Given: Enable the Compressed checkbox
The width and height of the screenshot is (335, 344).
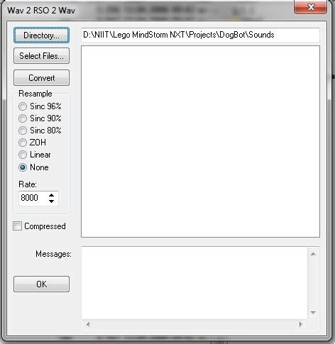Looking at the screenshot, I should (x=17, y=226).
